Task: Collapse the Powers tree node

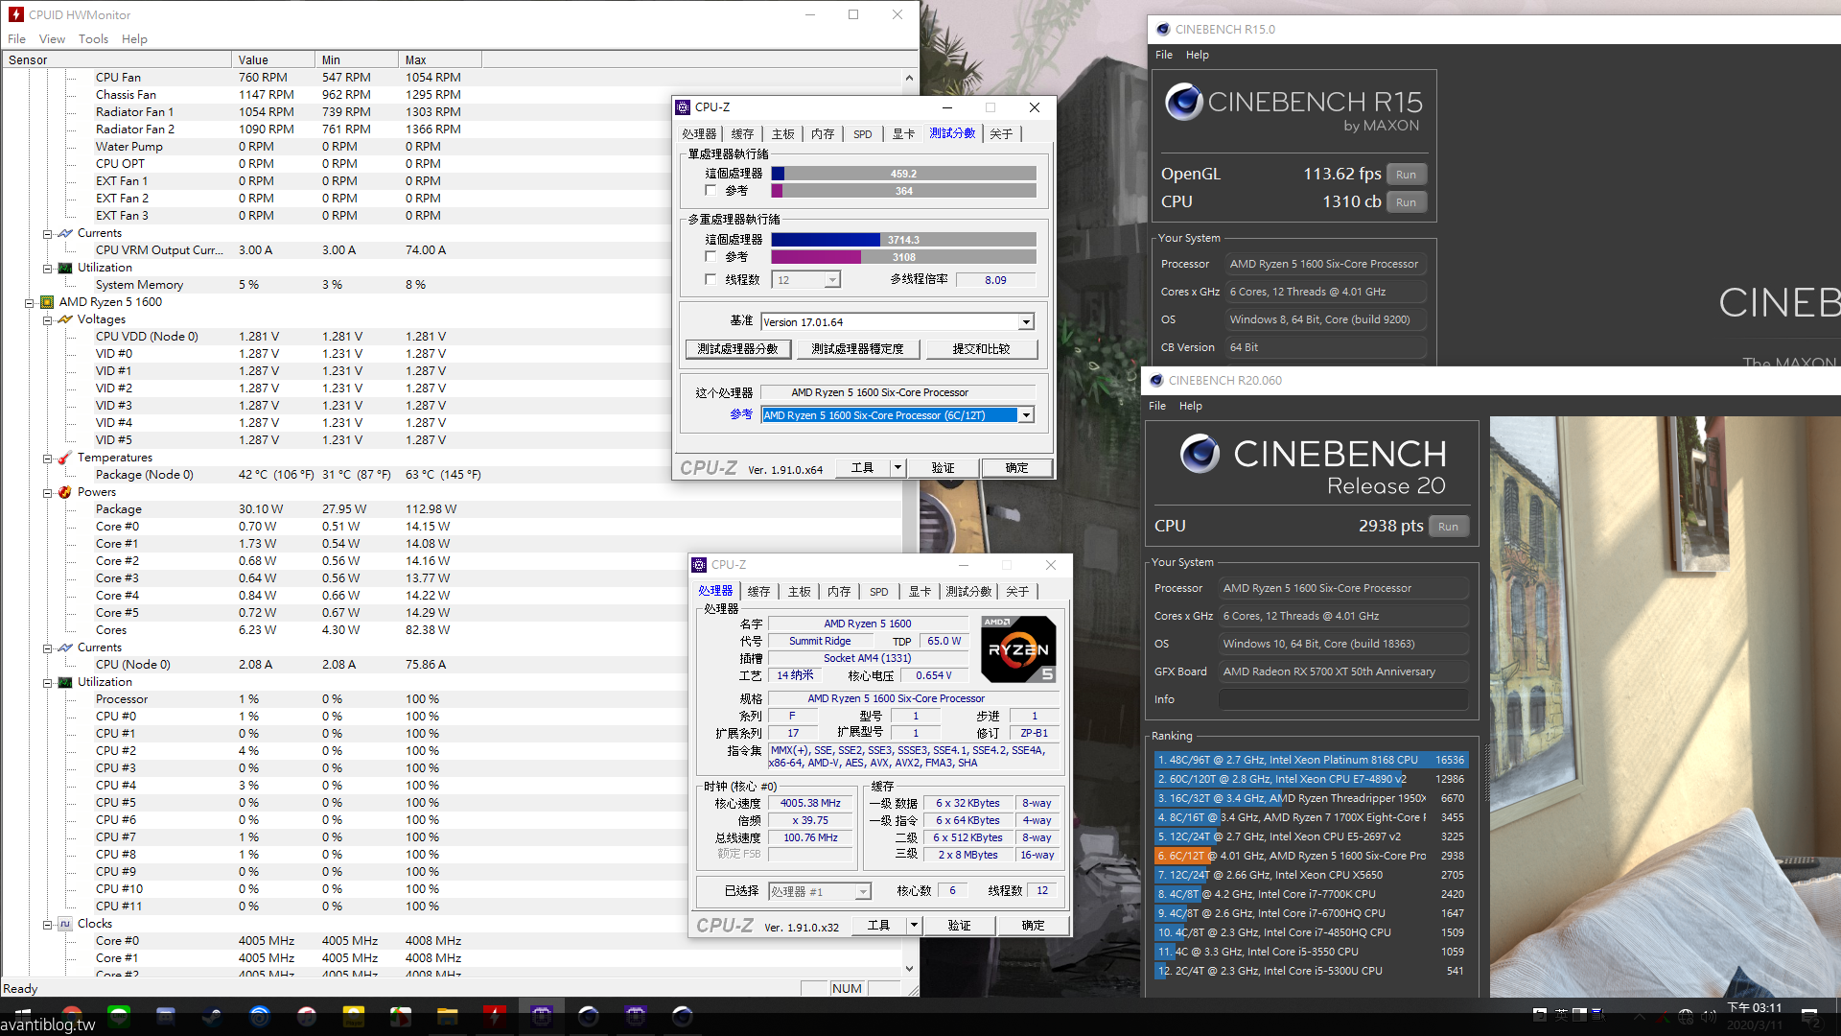Action: tap(47, 492)
